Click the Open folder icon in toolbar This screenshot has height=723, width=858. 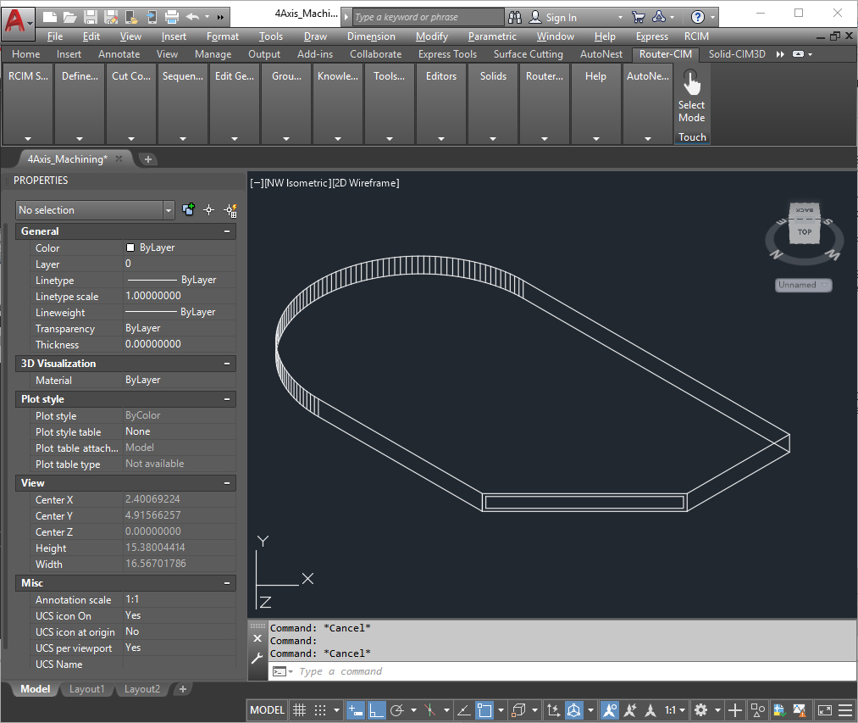[x=70, y=17]
